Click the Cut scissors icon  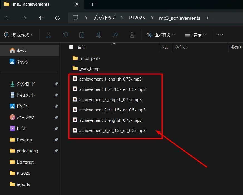[48, 35]
